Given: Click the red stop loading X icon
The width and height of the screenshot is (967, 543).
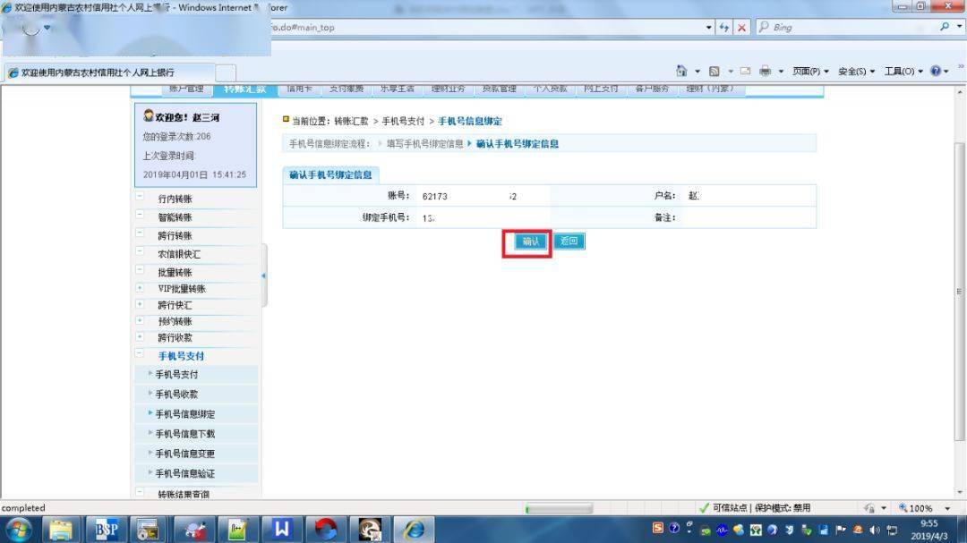Looking at the screenshot, I should point(742,28).
